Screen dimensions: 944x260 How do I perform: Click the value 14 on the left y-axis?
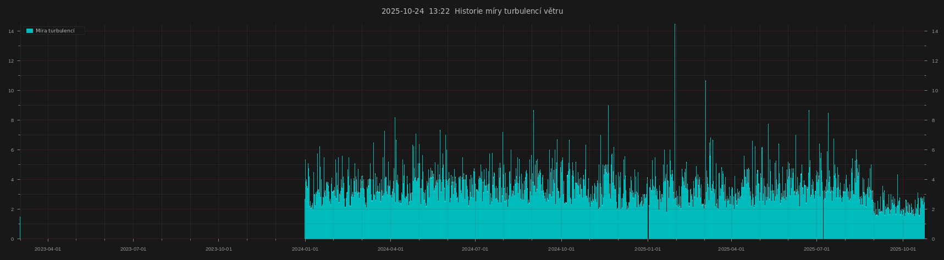[x=11, y=31]
